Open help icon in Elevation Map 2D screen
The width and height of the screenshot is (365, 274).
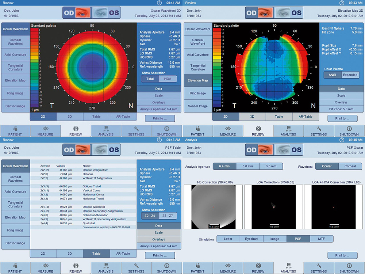point(342,3)
